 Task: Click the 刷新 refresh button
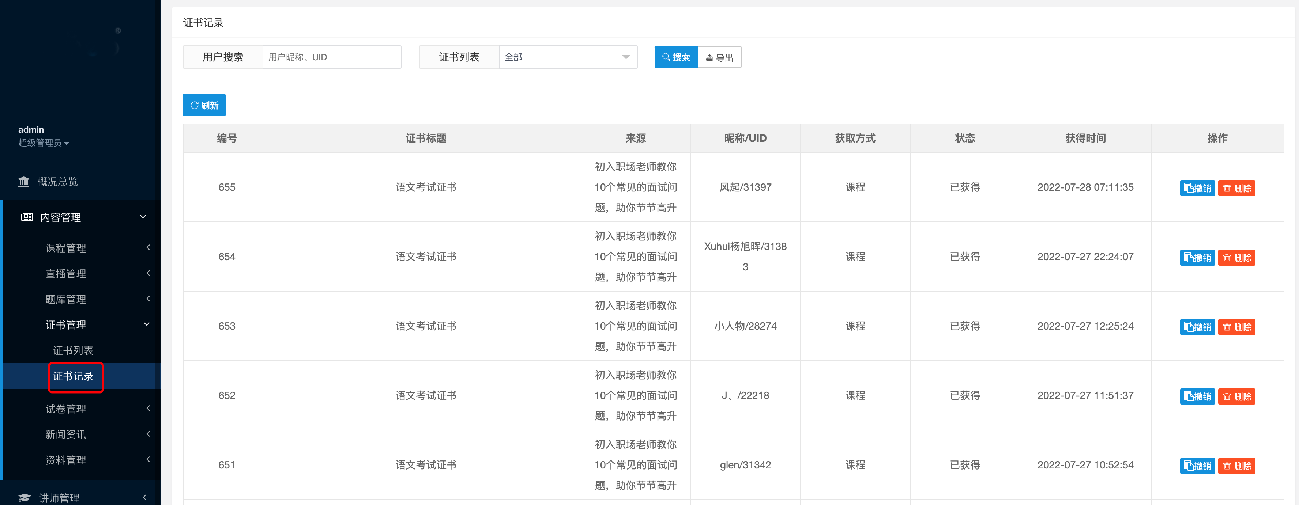point(204,105)
